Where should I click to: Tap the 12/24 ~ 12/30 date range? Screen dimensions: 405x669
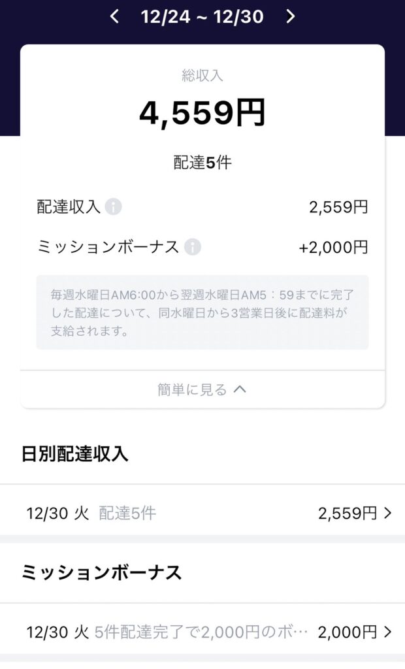[202, 17]
